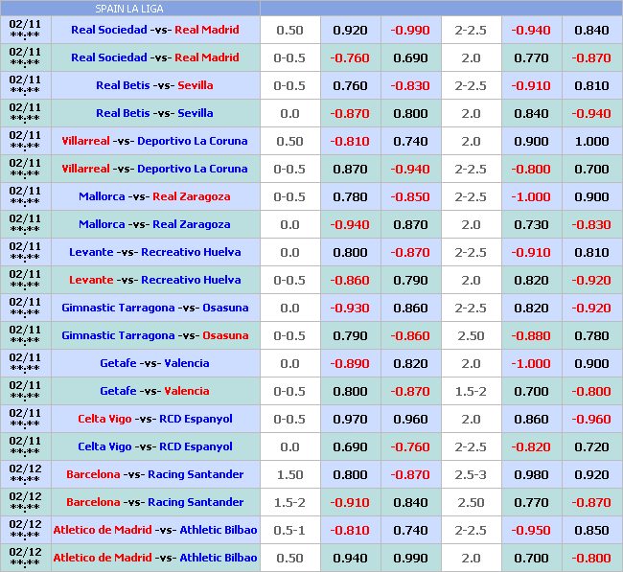Viewport: 623px width, 572px height.
Task: Click the 2.5-3 total goals line
Action: click(x=471, y=474)
